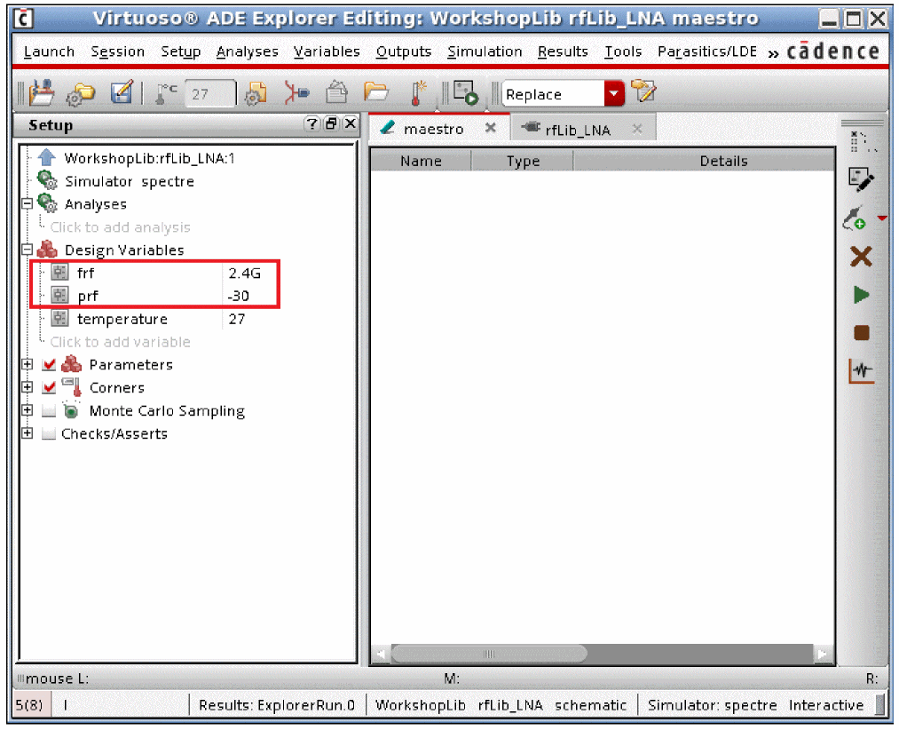Click the horizontal scrollbar thumb in outputs pane

tap(489, 654)
